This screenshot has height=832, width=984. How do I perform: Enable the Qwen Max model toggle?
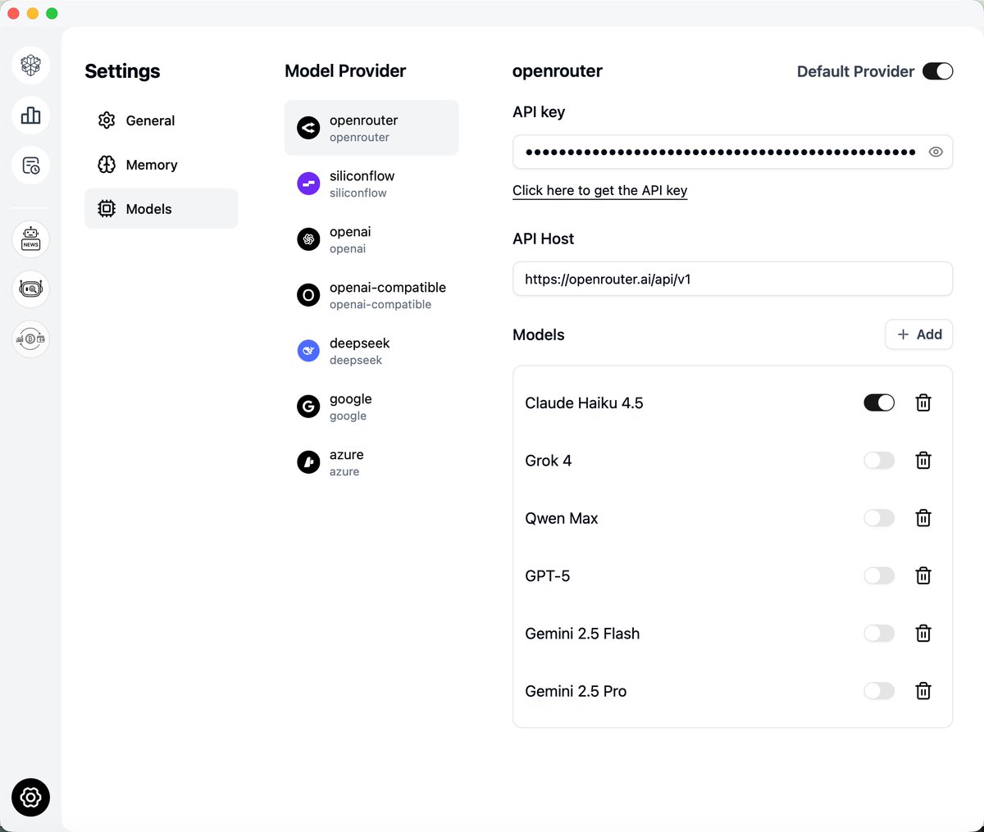pyautogui.click(x=879, y=518)
